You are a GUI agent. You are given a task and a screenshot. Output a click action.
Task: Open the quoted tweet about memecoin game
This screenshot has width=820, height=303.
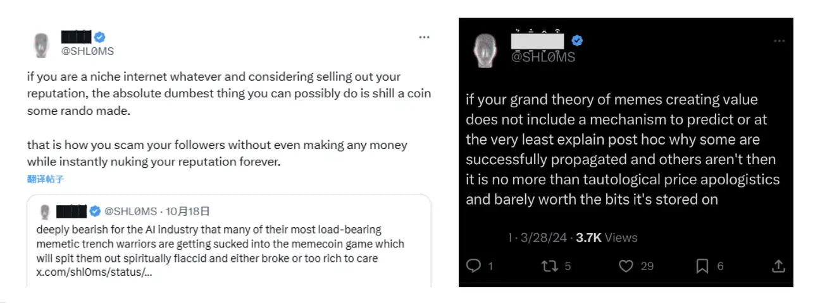pos(221,244)
